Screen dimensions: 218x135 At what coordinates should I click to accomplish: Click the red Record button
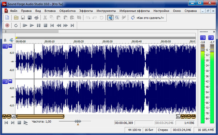pyautogui.click(x=7, y=25)
